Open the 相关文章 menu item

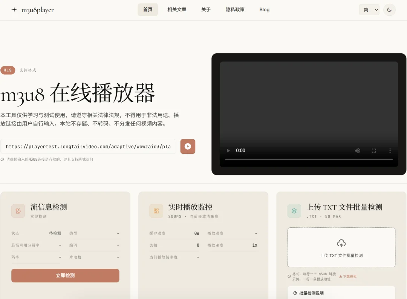177,9
